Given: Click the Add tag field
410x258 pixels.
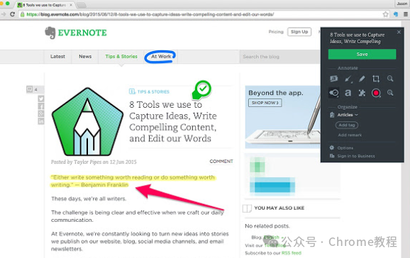Looking at the screenshot, I should [x=347, y=125].
